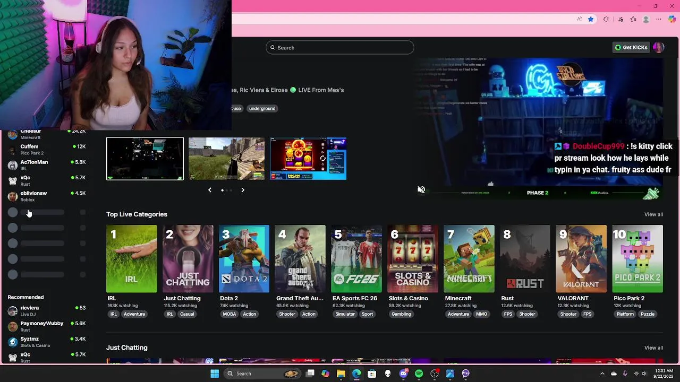Click the underground tag on featured stream
Viewport: 680px width, 382px height.
pos(262,108)
